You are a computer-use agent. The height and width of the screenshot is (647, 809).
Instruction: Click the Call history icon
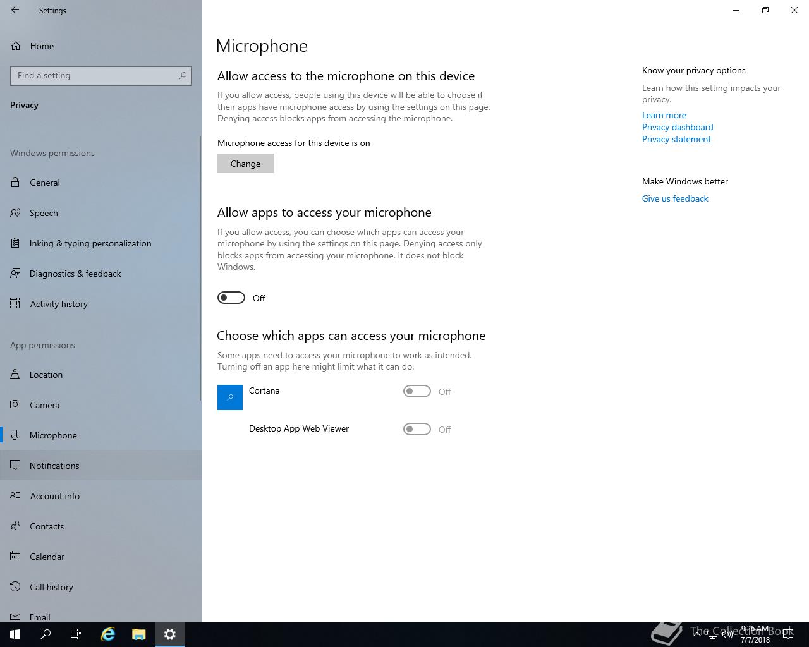pyautogui.click(x=16, y=587)
